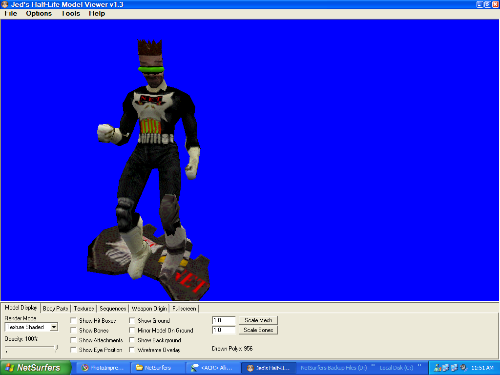Enable Wireframe Overlay checkbox
Screen dimensions: 500x375
132,350
